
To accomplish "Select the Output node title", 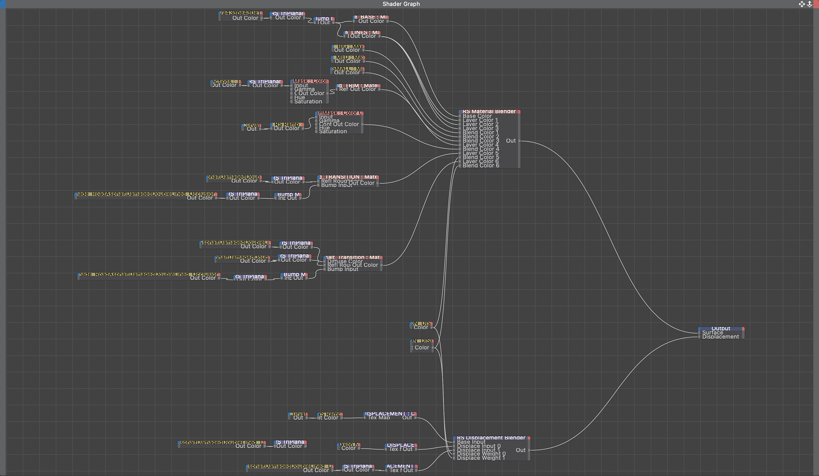I will point(721,329).
